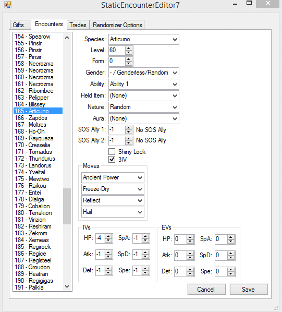Click the application icon in the title bar
The image size is (282, 312).
(8, 5)
